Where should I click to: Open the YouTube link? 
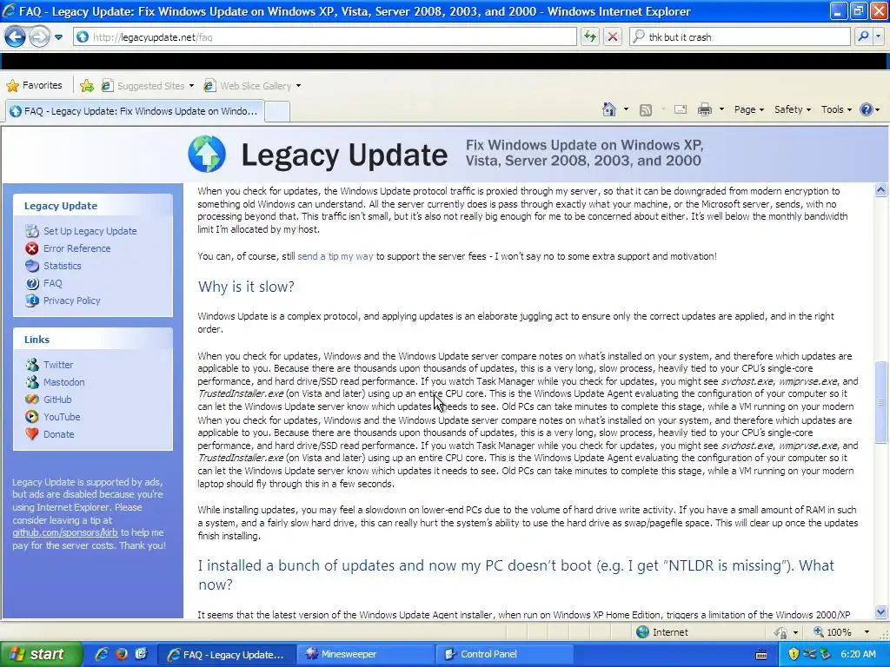tap(62, 417)
